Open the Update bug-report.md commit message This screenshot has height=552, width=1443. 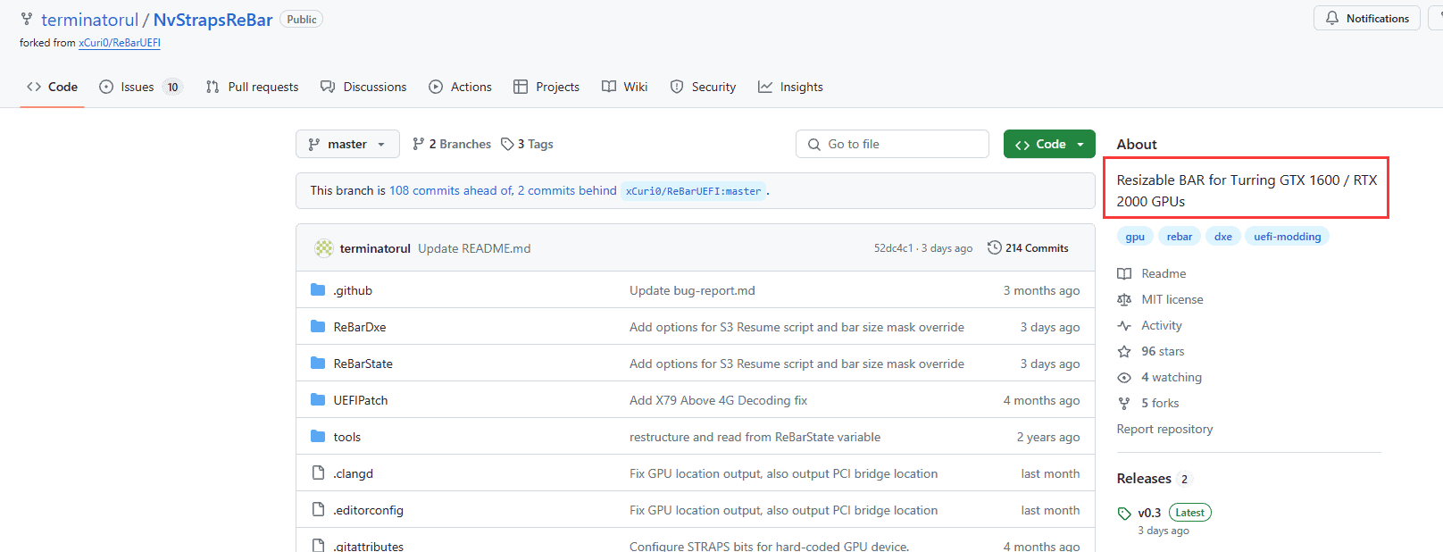692,290
